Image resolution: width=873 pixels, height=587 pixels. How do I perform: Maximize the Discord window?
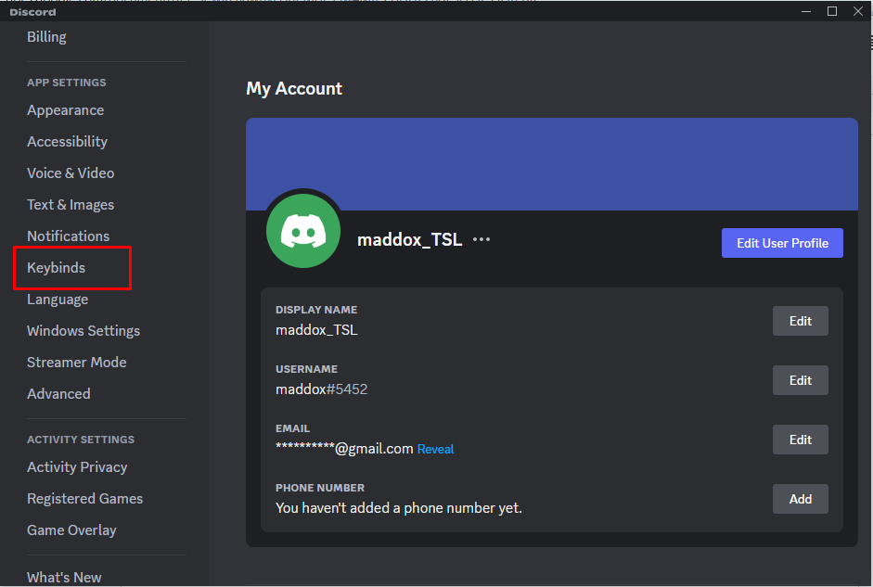pyautogui.click(x=832, y=11)
